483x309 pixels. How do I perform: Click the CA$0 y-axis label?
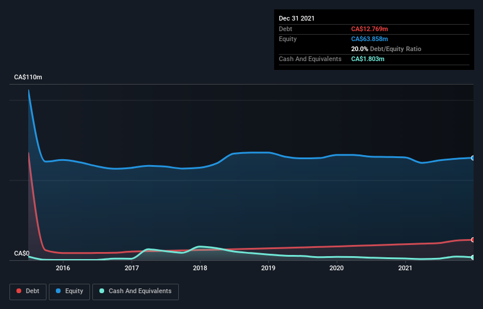[22, 253]
